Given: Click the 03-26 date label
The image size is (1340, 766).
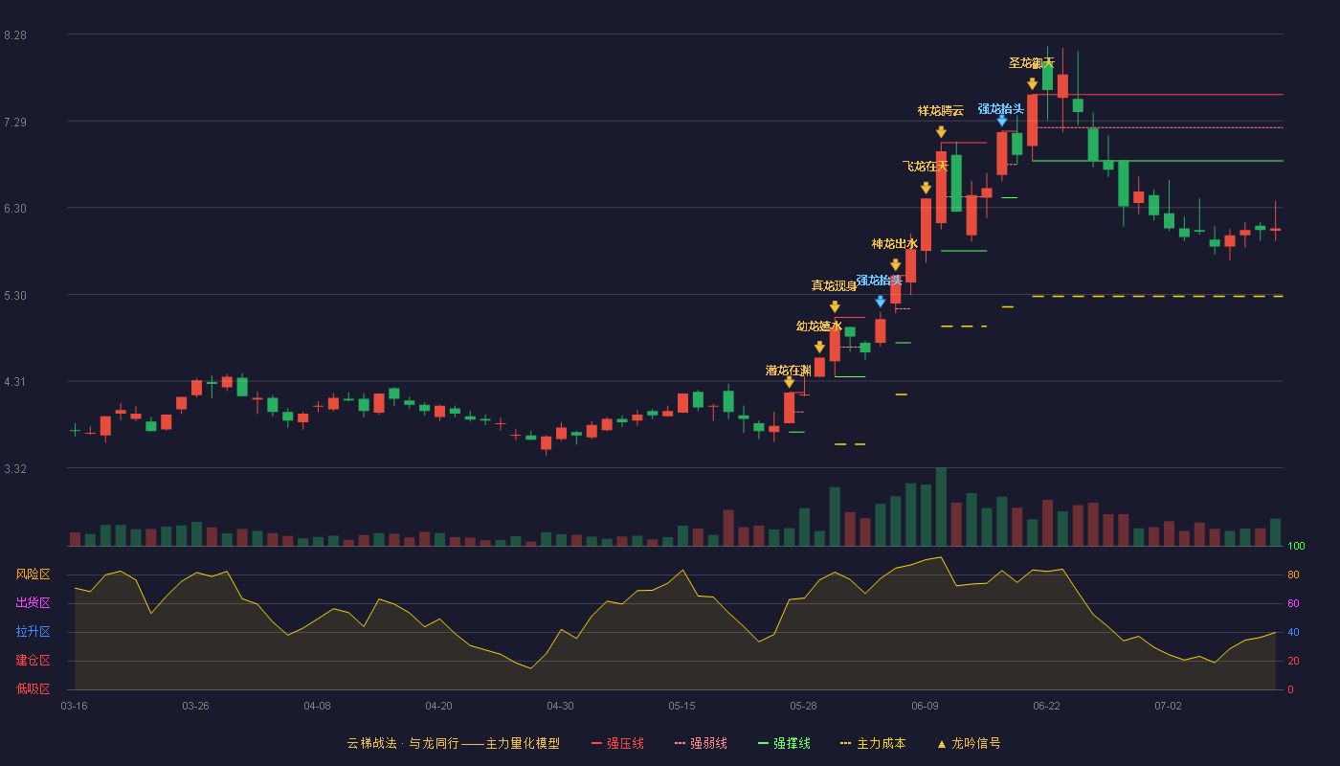Looking at the screenshot, I should point(195,706).
